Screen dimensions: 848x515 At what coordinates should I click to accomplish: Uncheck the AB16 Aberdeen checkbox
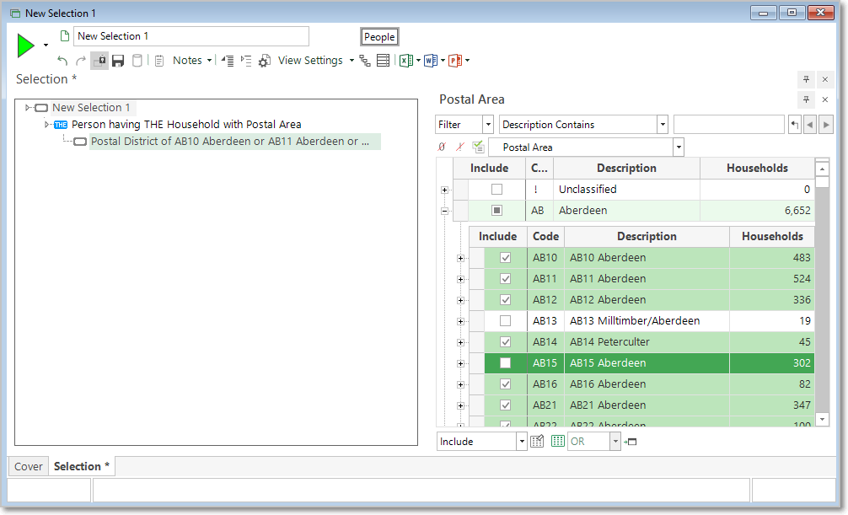point(505,384)
